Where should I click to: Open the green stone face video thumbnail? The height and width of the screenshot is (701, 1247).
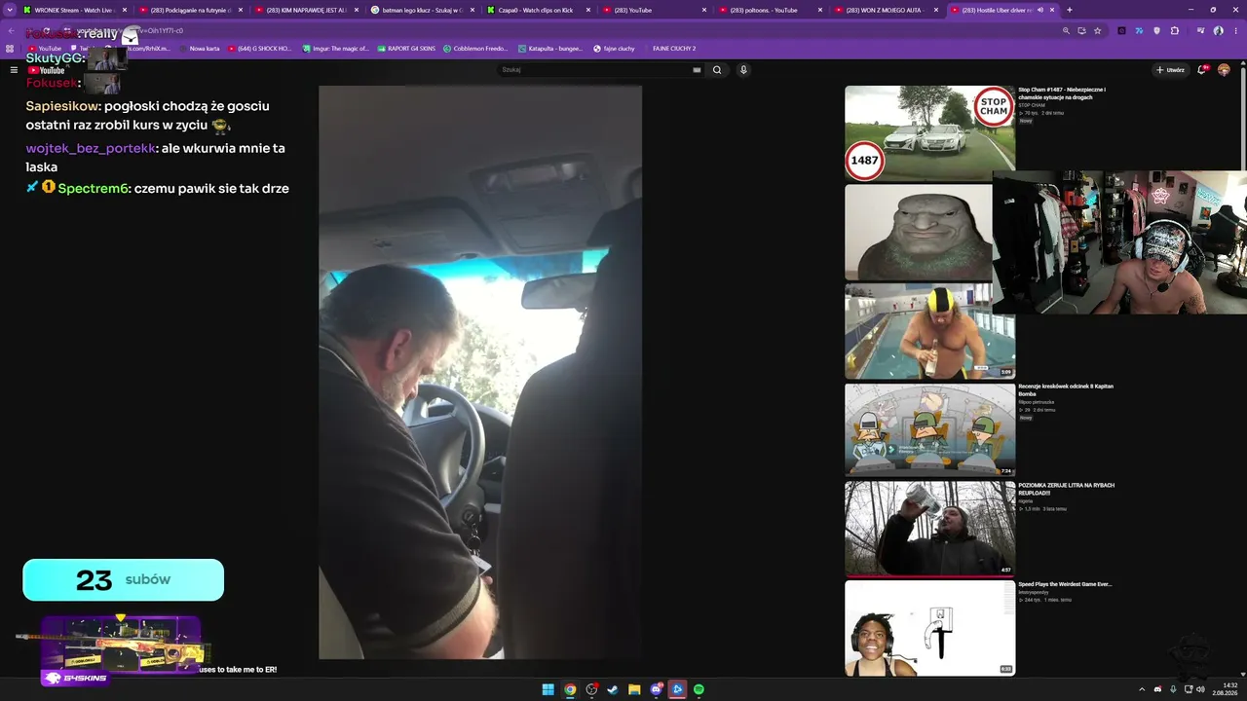pyautogui.click(x=919, y=233)
